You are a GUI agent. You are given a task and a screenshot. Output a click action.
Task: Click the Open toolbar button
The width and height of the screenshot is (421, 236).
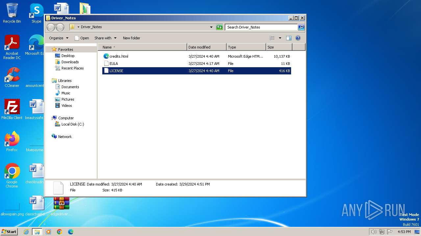coord(82,38)
